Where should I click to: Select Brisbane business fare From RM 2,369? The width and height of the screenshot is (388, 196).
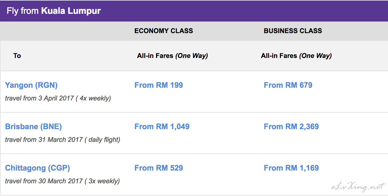tap(291, 126)
